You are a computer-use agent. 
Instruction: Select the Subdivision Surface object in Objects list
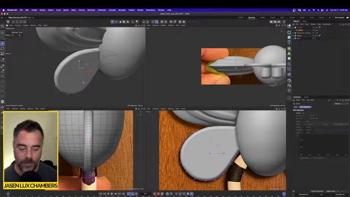point(304,33)
